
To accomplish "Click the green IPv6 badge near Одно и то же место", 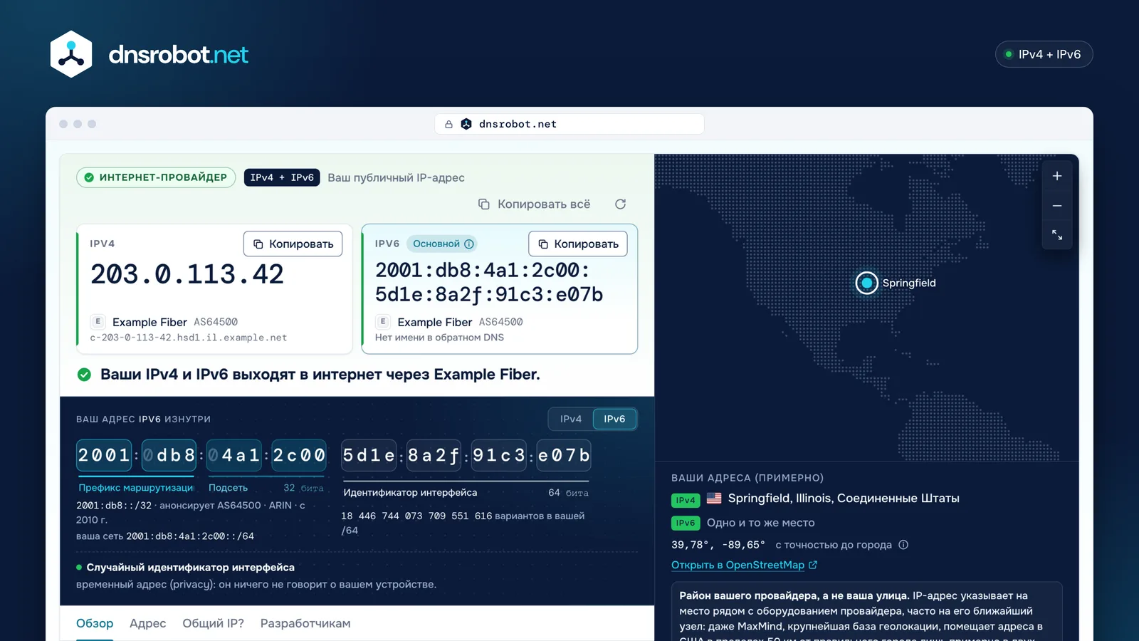I will 686,523.
